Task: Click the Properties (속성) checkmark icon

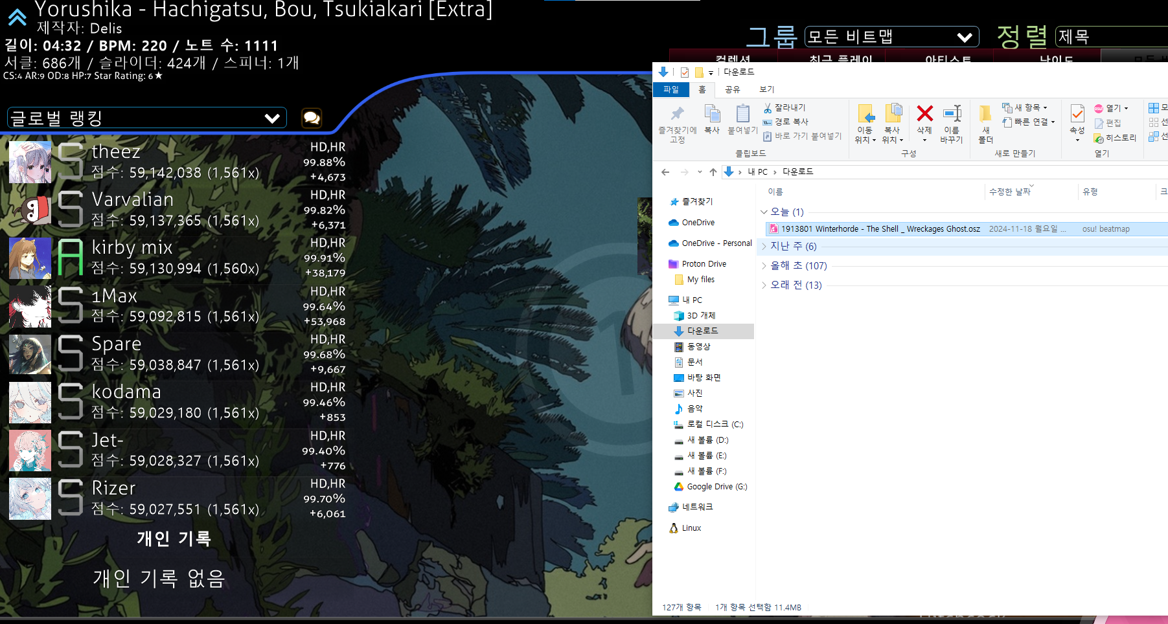Action: (x=1077, y=114)
